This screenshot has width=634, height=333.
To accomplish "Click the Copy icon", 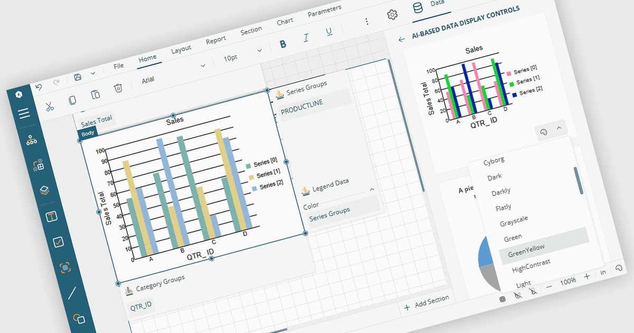I will 73,100.
